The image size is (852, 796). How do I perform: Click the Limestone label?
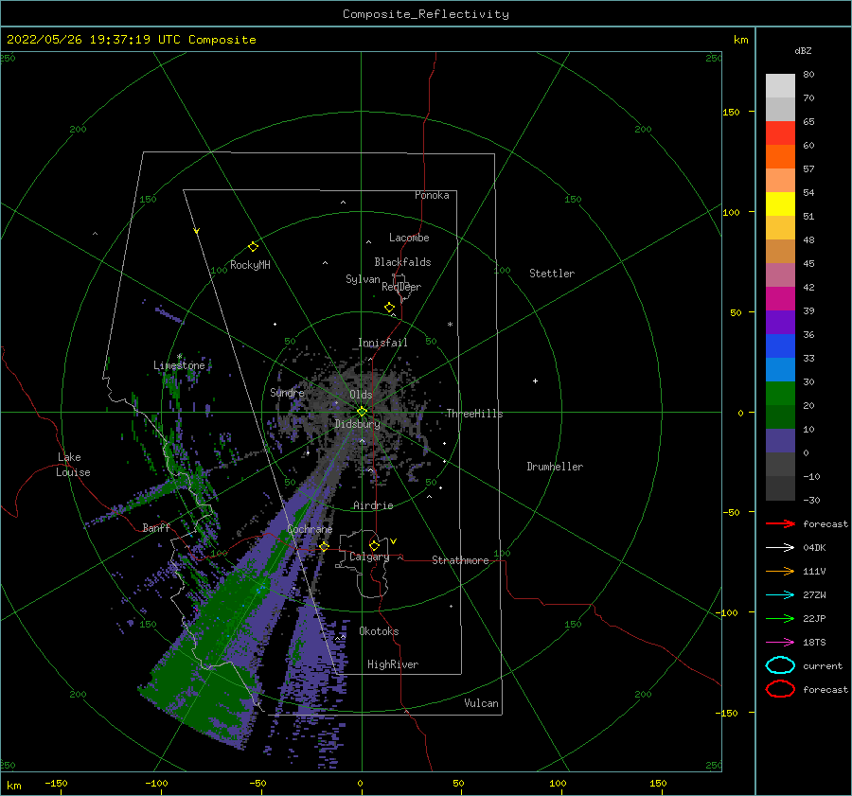179,365
